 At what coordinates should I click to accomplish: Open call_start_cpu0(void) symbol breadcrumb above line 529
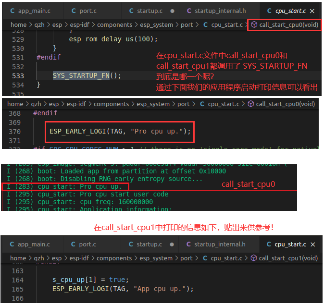pyautogui.click(x=288, y=25)
